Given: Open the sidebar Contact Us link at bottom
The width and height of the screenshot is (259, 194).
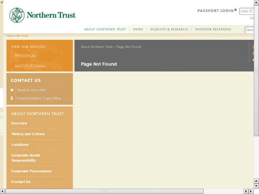Looking at the screenshot, I should tap(21, 182).
